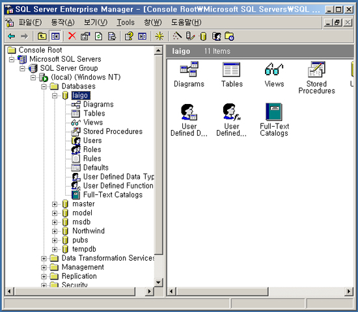
Task: Click the red Delete X icon
Action: pyautogui.click(x=72, y=36)
